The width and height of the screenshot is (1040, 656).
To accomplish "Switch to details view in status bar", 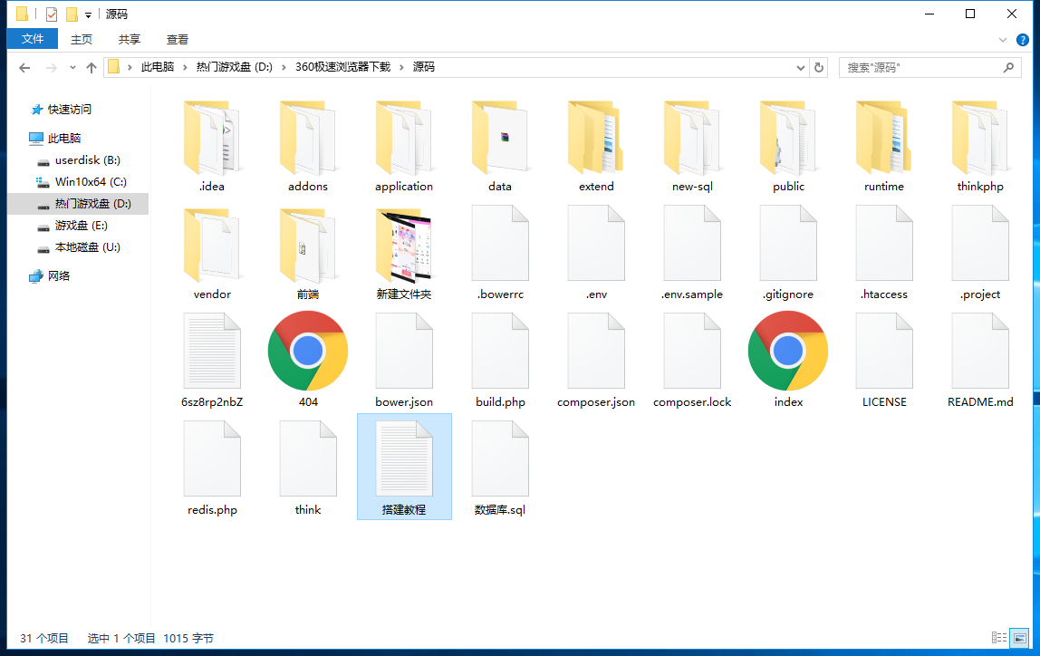I will [x=999, y=638].
